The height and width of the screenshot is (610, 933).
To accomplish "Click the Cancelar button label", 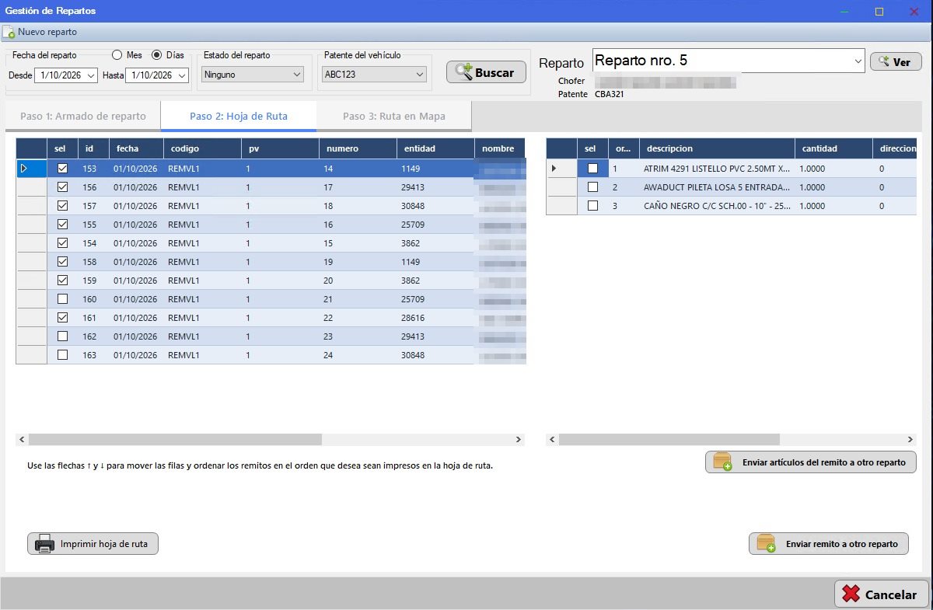I will point(891,595).
